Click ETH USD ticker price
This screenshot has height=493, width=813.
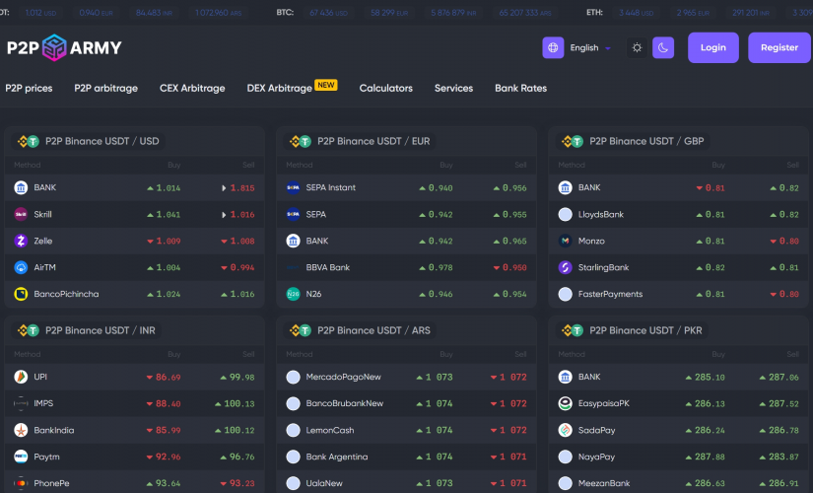pyautogui.click(x=637, y=13)
